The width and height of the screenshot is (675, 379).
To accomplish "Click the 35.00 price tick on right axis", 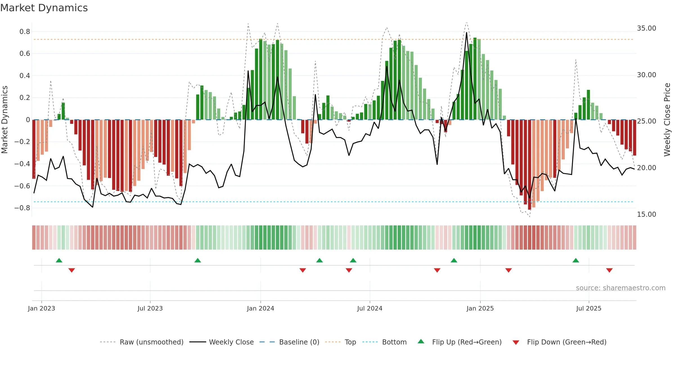I will click(647, 28).
